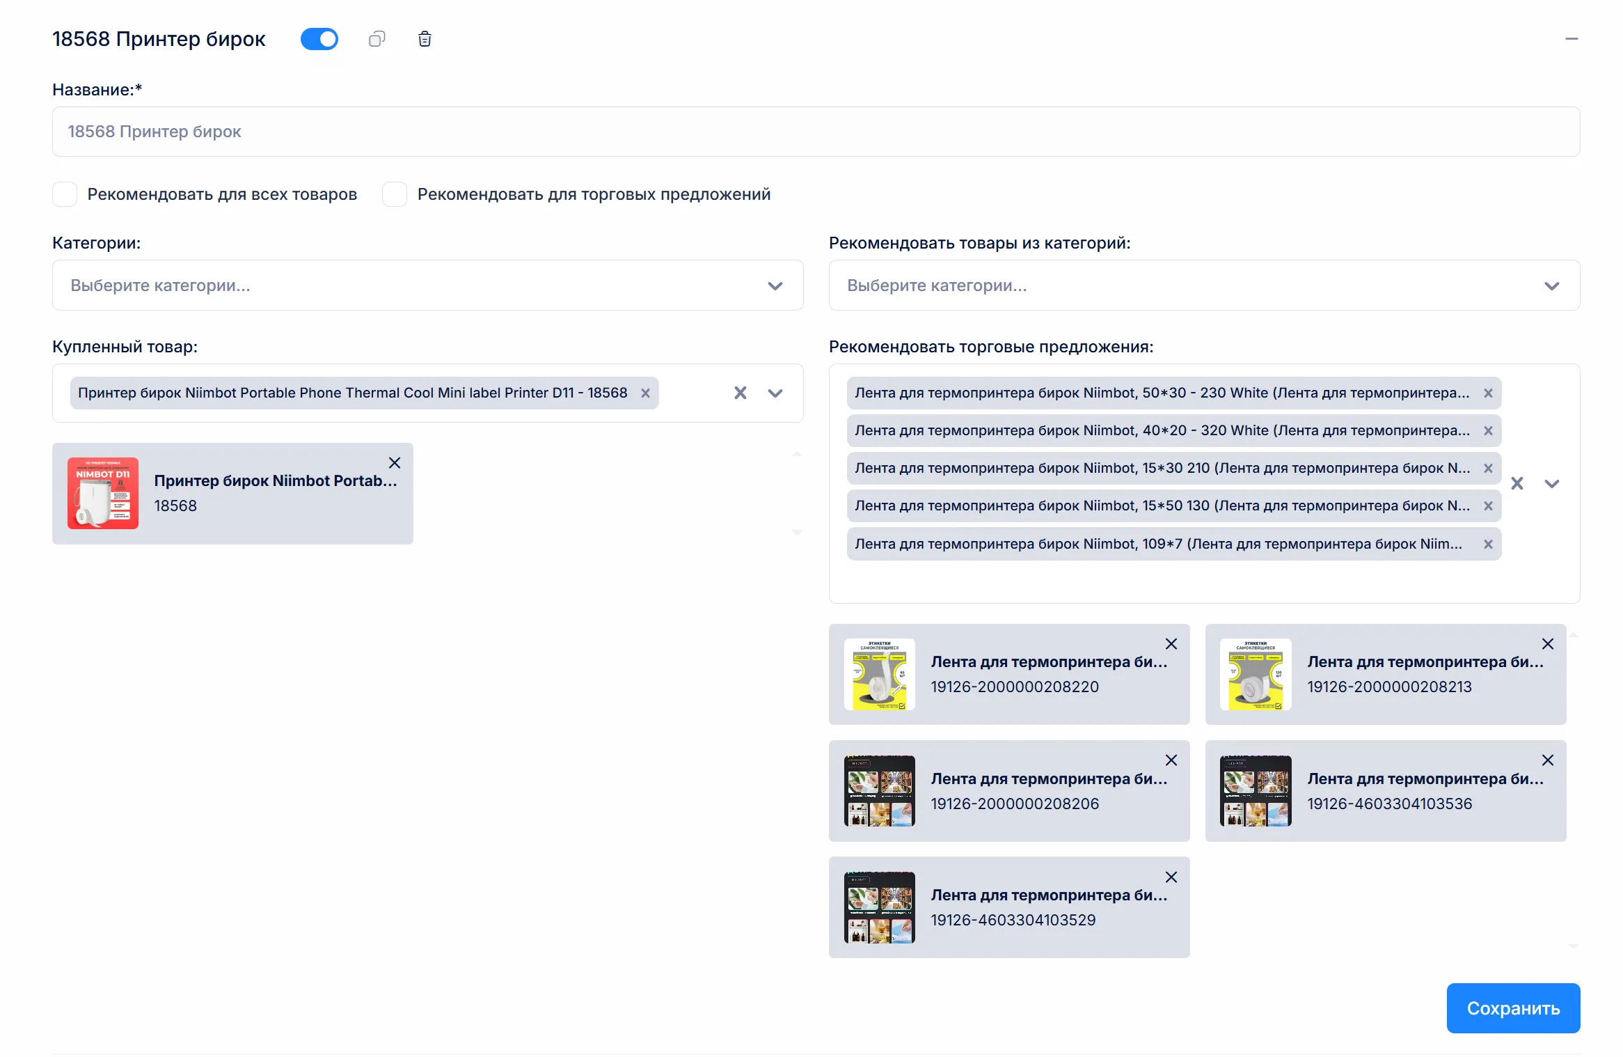Image resolution: width=1623 pixels, height=1057 pixels.
Task: Expand the purchased product selector chevron
Action: tap(775, 393)
